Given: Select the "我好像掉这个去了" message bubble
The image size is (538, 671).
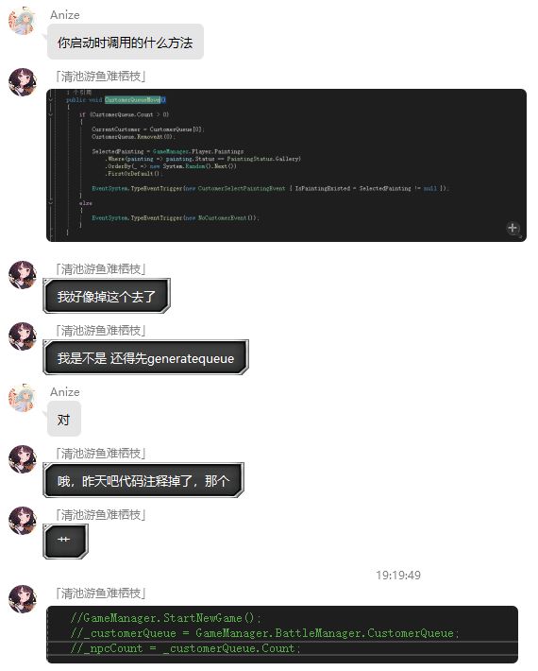Looking at the screenshot, I should click(107, 296).
